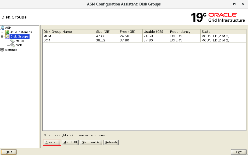Screen dimensions: 248x155
Task: Click free value 24.58 in Free column
Action: coord(124,36)
